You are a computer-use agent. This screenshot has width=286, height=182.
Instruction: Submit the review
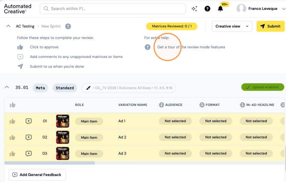(x=270, y=26)
